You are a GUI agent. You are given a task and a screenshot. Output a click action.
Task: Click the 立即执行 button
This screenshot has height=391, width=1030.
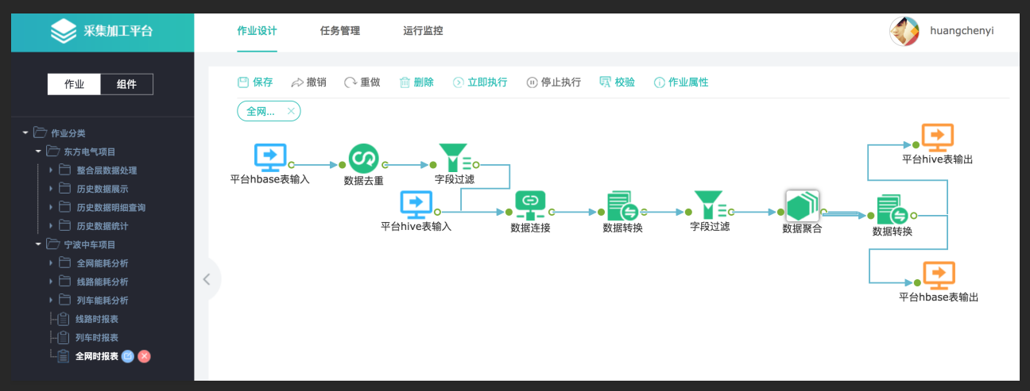click(480, 82)
